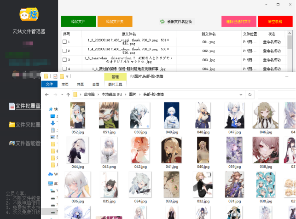This screenshot has width=296, height=219.
Task: Click the 云炫 app logo icon
Action: tap(29, 14)
